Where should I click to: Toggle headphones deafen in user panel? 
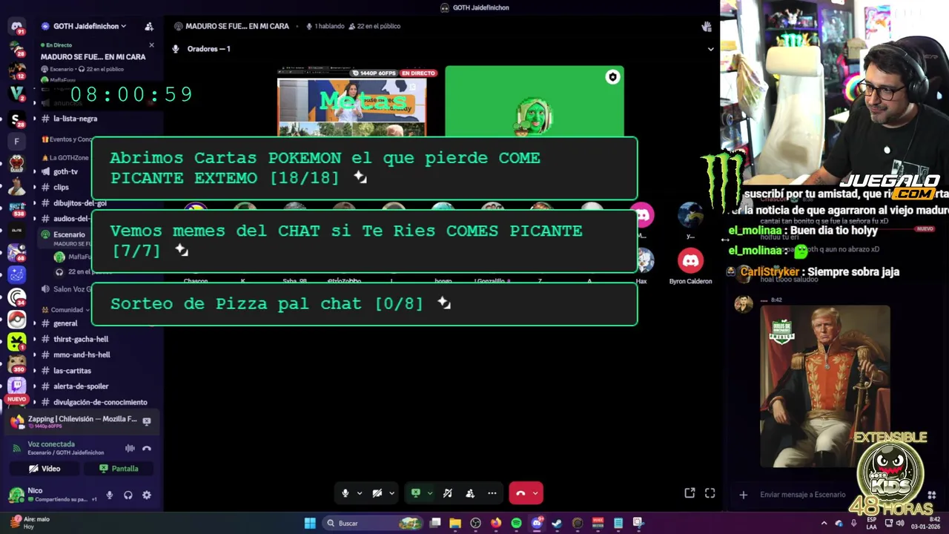tap(128, 495)
